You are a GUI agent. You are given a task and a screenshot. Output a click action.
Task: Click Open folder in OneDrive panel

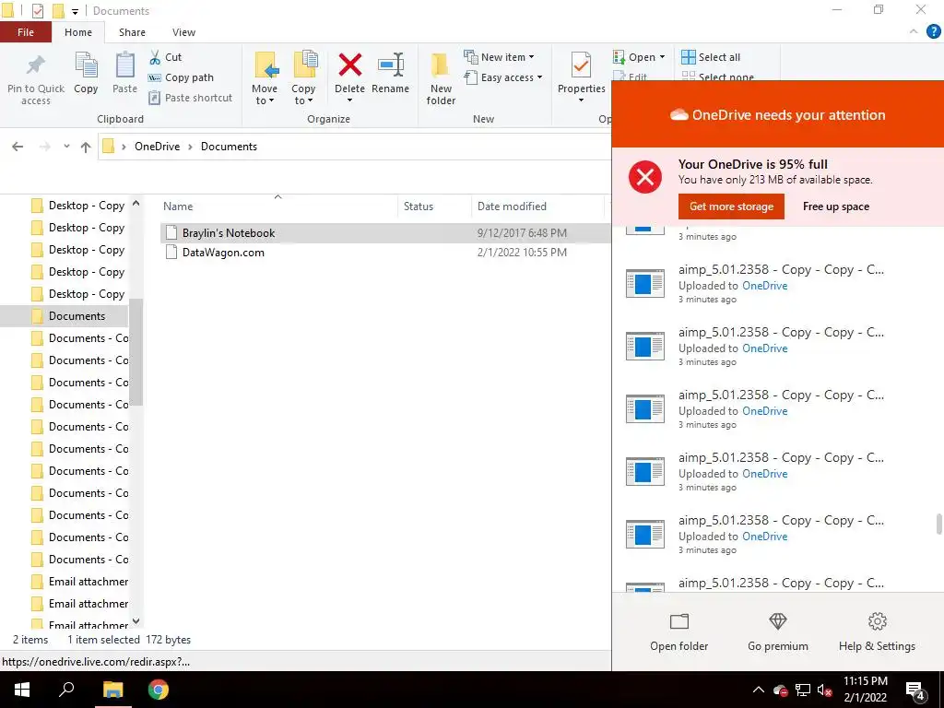click(679, 631)
